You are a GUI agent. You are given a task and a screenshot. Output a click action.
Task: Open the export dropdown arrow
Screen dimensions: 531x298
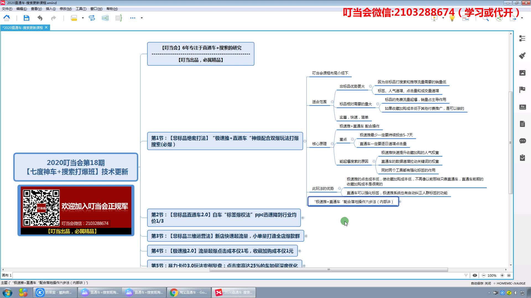(522, 18)
